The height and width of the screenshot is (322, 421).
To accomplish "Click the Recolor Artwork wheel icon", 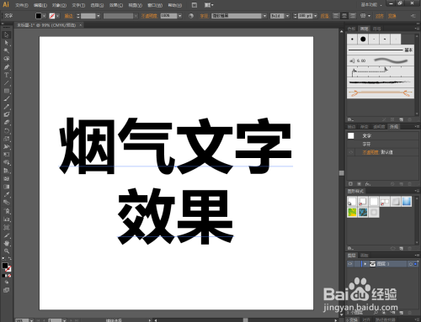I will (191, 16).
